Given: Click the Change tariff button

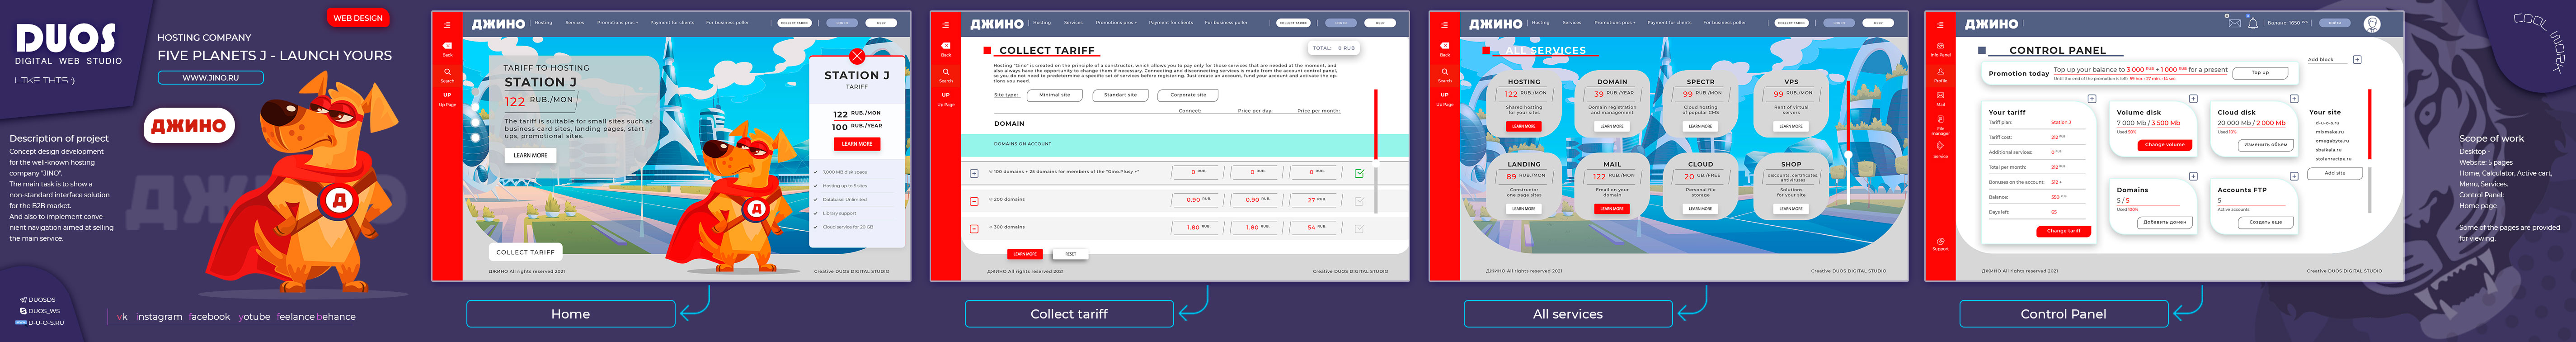Looking at the screenshot, I should [2063, 231].
